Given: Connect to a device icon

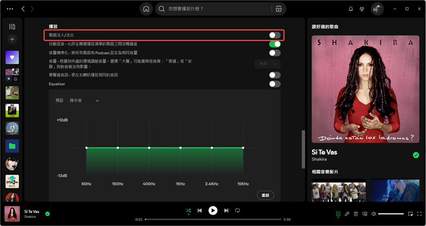Looking at the screenshot, I should coord(365,214).
